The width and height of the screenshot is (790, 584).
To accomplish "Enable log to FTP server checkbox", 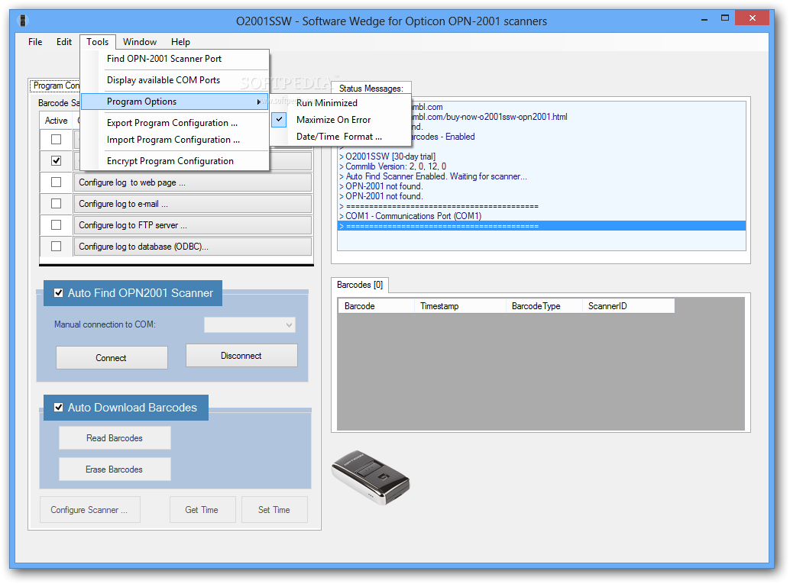I will (x=56, y=225).
